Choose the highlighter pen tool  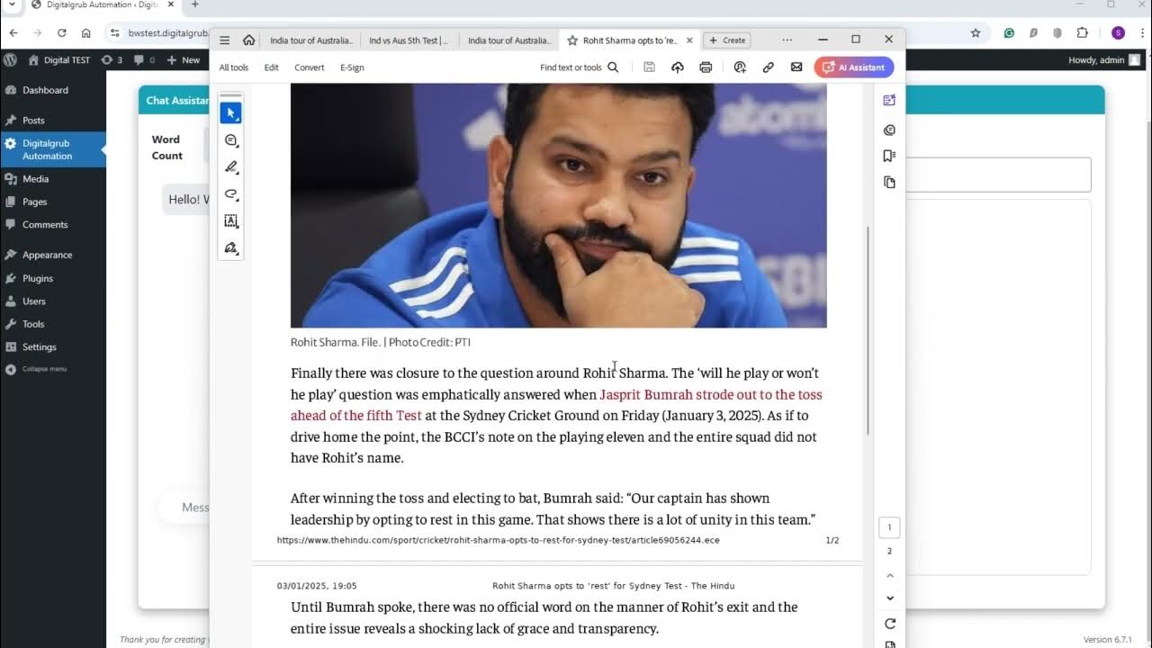click(x=231, y=167)
